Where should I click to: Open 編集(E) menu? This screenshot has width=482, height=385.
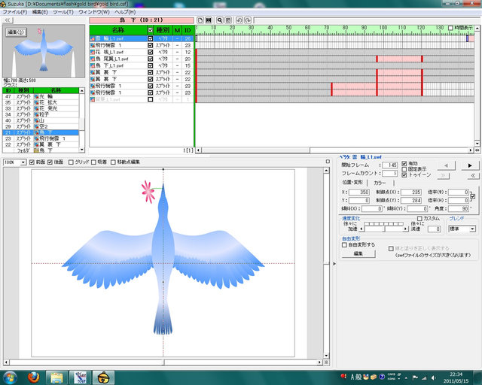[x=40, y=12]
